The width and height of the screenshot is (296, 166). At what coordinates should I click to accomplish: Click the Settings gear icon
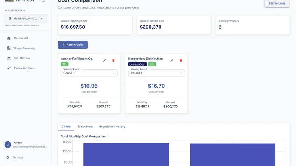tap(8, 157)
